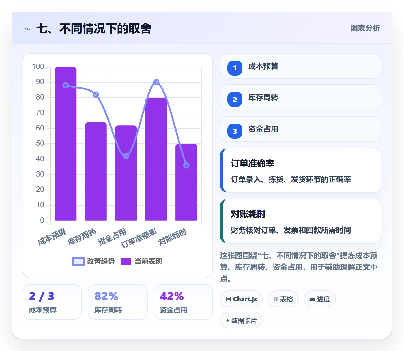Open the 订单准确率 card
The width and height of the screenshot is (404, 351).
pyautogui.click(x=301, y=170)
